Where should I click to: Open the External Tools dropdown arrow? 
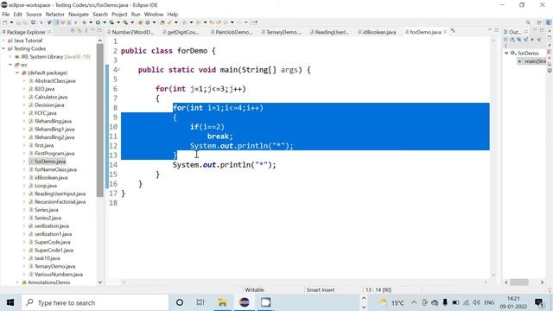tap(132, 22)
